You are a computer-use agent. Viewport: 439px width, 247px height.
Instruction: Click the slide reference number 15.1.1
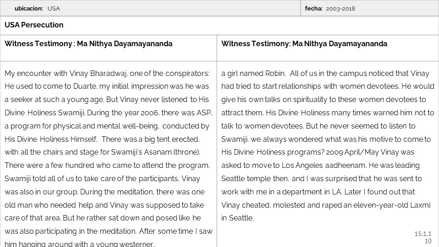(423, 234)
